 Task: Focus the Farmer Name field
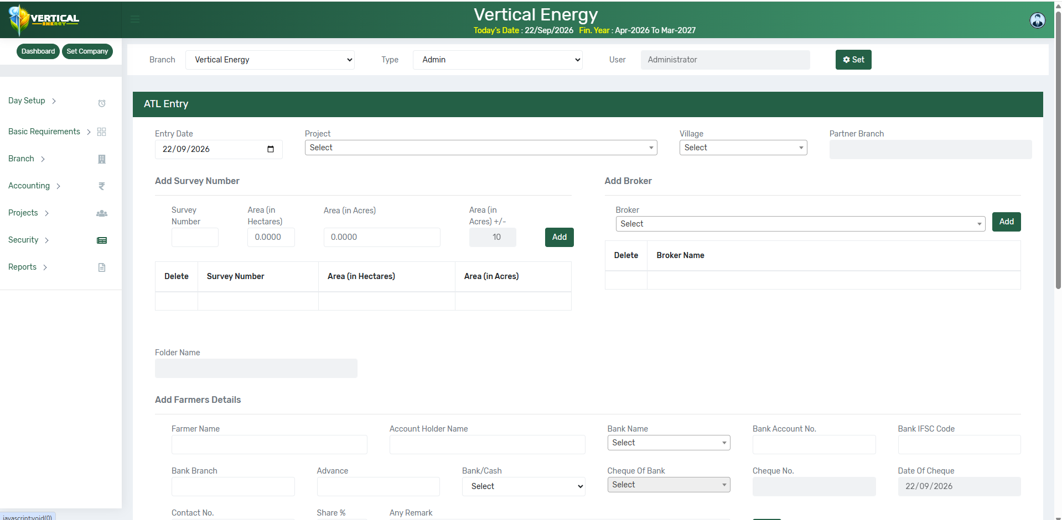(270, 445)
